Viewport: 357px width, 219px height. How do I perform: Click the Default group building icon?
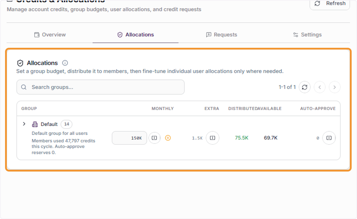pos(35,124)
